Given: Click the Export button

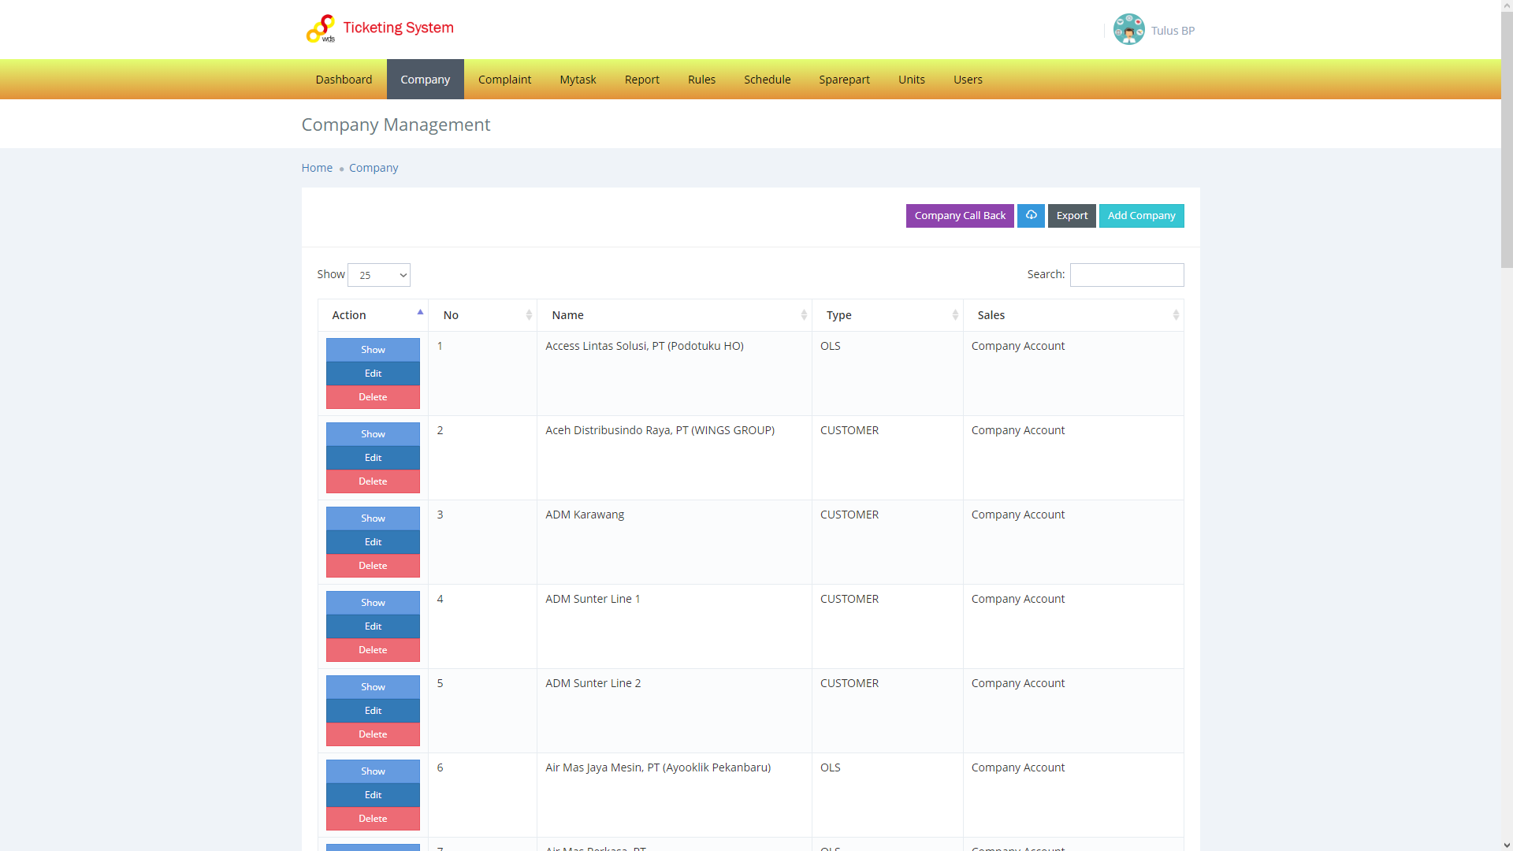Looking at the screenshot, I should click(x=1072, y=216).
